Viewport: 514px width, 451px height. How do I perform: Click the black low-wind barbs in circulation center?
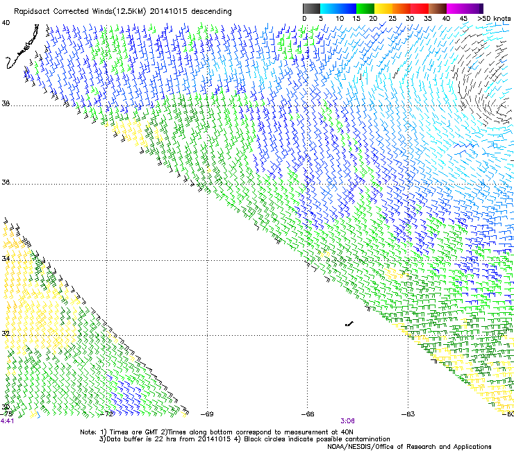(x=482, y=77)
